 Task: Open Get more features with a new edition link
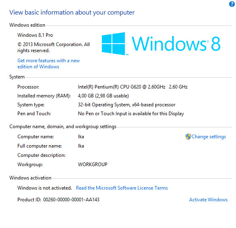tap(48, 63)
